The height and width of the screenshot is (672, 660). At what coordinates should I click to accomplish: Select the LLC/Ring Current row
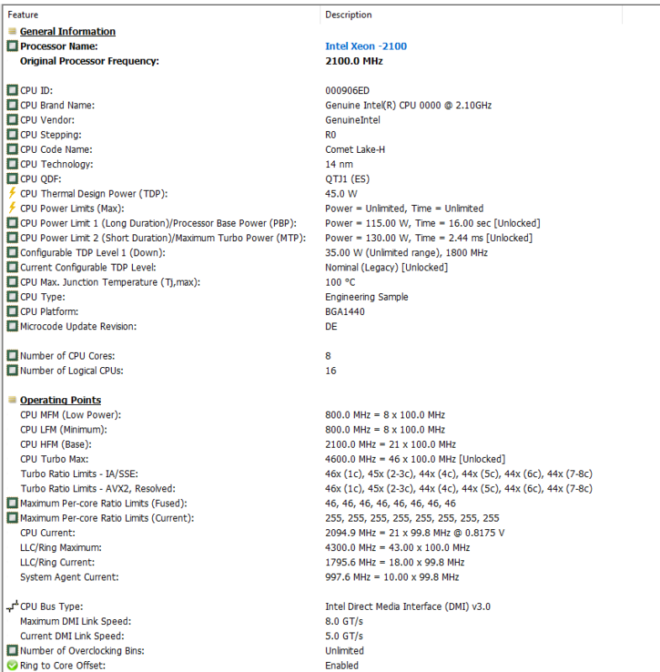(330, 562)
